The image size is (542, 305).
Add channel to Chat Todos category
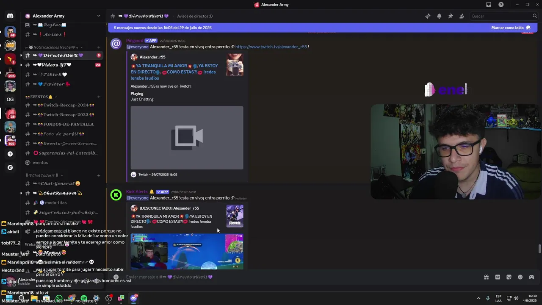[x=99, y=175]
